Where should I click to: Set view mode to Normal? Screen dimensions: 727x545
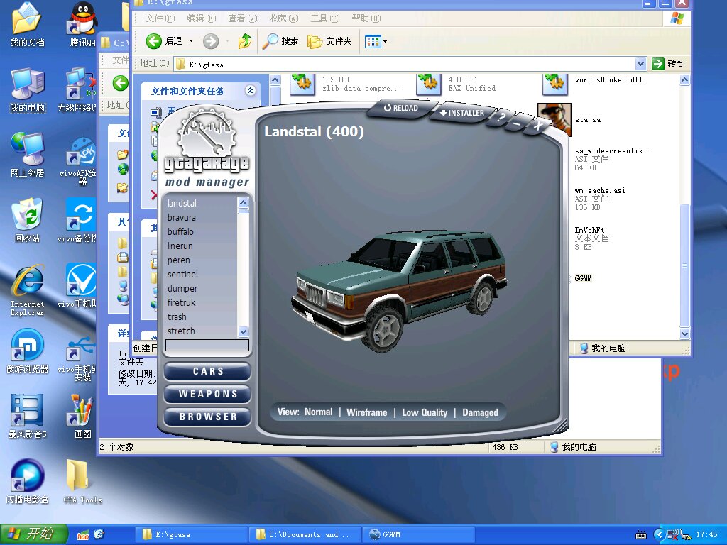click(x=319, y=412)
